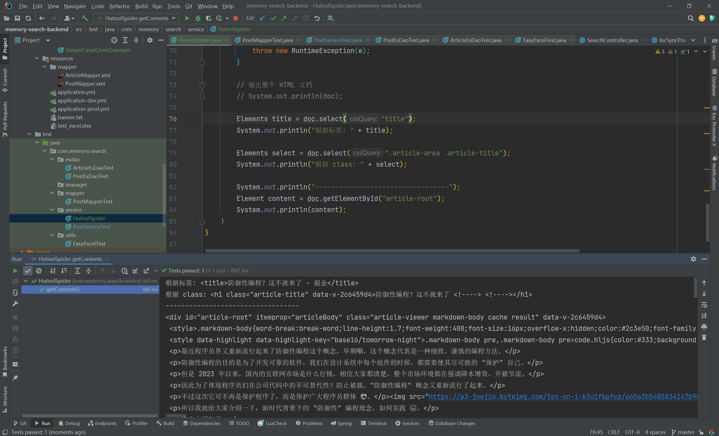Open the translation plugin icon
The height and width of the screenshot is (436, 719).
coord(331,18)
